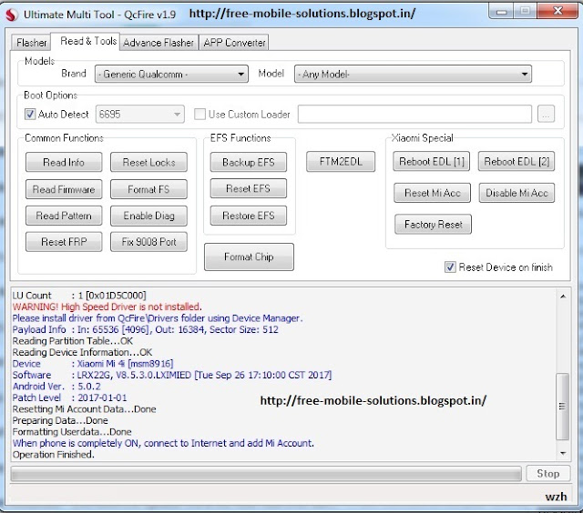This screenshot has height=513, width=583.
Task: Expand the Model dropdown (Any Model)
Action: coord(413,74)
